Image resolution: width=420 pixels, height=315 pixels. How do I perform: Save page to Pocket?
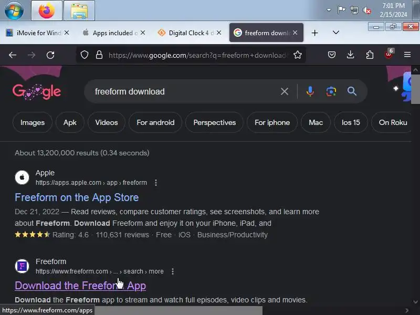332,55
